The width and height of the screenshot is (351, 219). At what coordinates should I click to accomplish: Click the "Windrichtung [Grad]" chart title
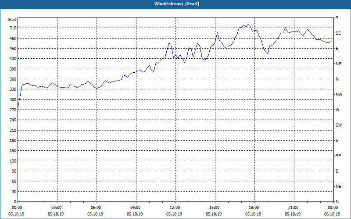(177, 4)
